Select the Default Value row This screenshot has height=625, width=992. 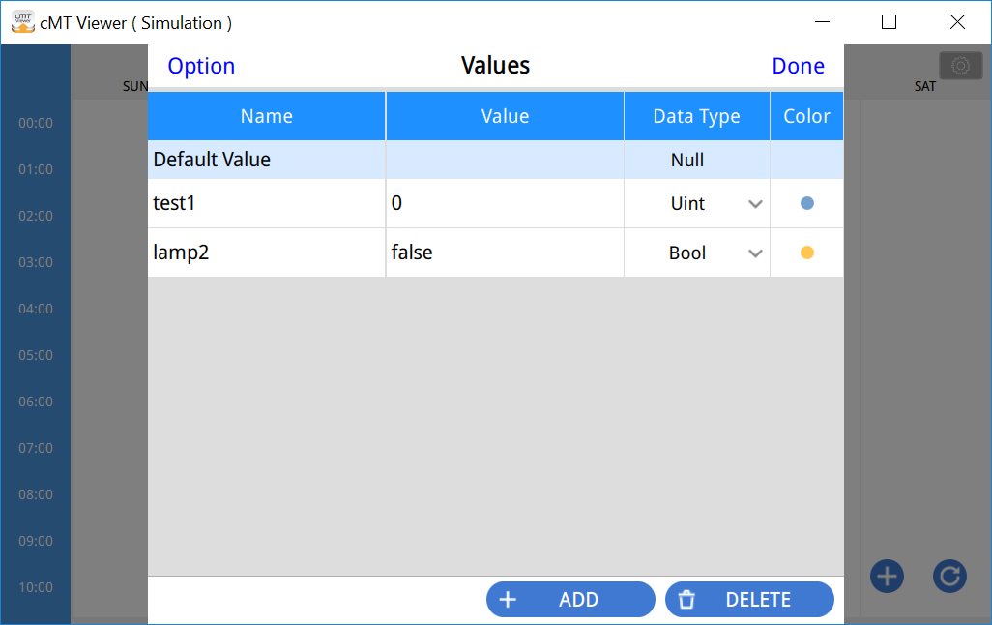coord(266,160)
